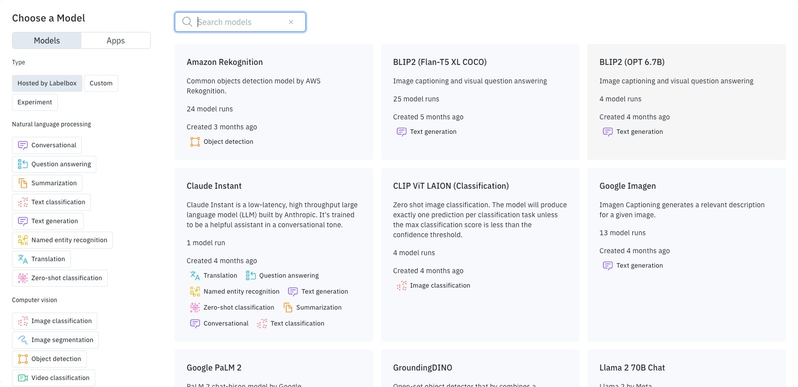Image resolution: width=798 pixels, height=387 pixels.
Task: Filter by Text classification in sidebar
Action: tap(51, 202)
